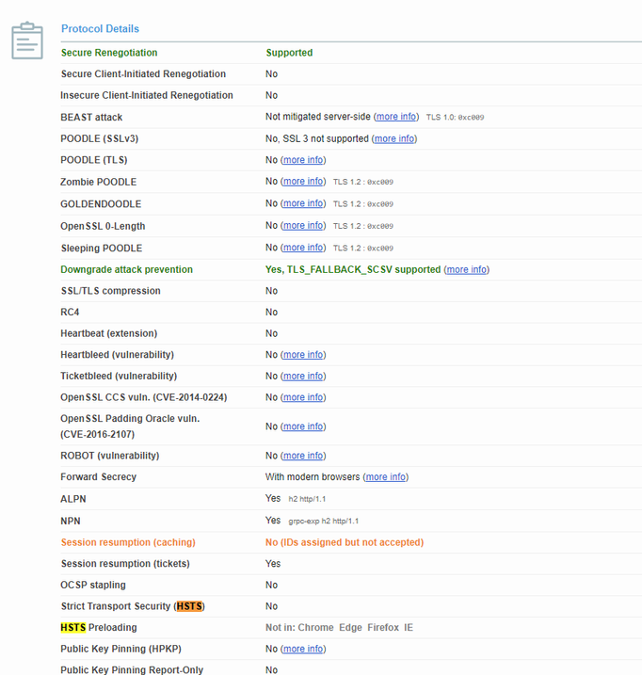Viewport: 642px width, 675px height.
Task: Click the highlighted HSTS in Strict Transport Security
Action: 189,606
